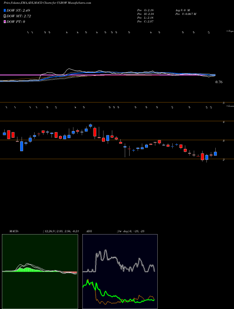The image size is (234, 309).
Task: Click the price axis label 3
Action: (x=224, y=141)
